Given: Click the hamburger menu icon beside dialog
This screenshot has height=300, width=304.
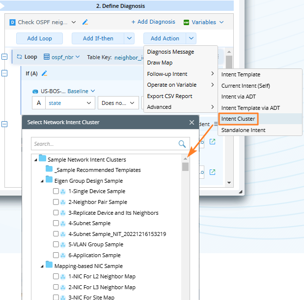Looking at the screenshot, I should coord(216,124).
